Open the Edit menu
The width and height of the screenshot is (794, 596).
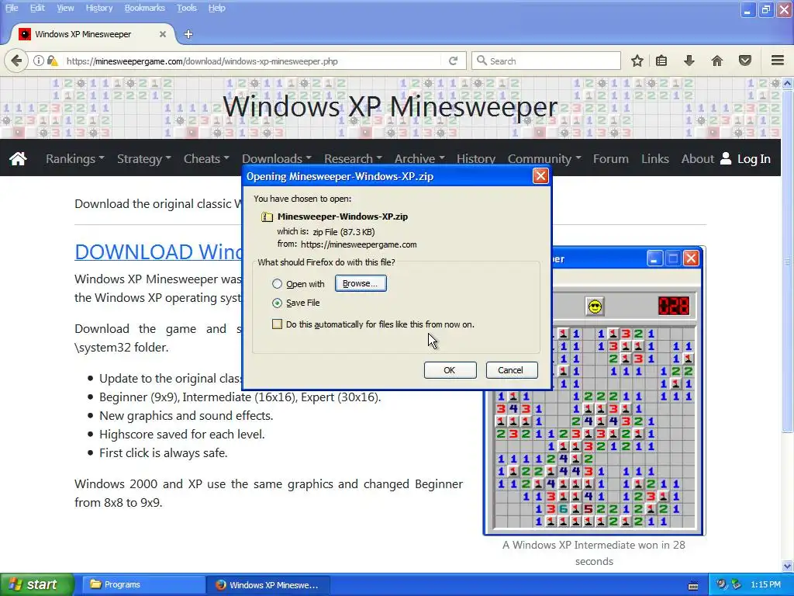coord(37,8)
